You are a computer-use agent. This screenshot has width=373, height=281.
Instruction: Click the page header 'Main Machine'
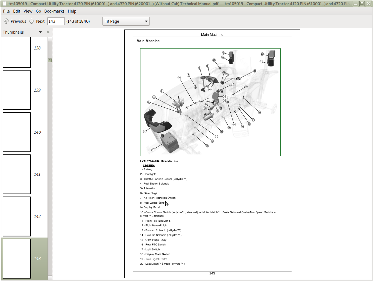212,35
